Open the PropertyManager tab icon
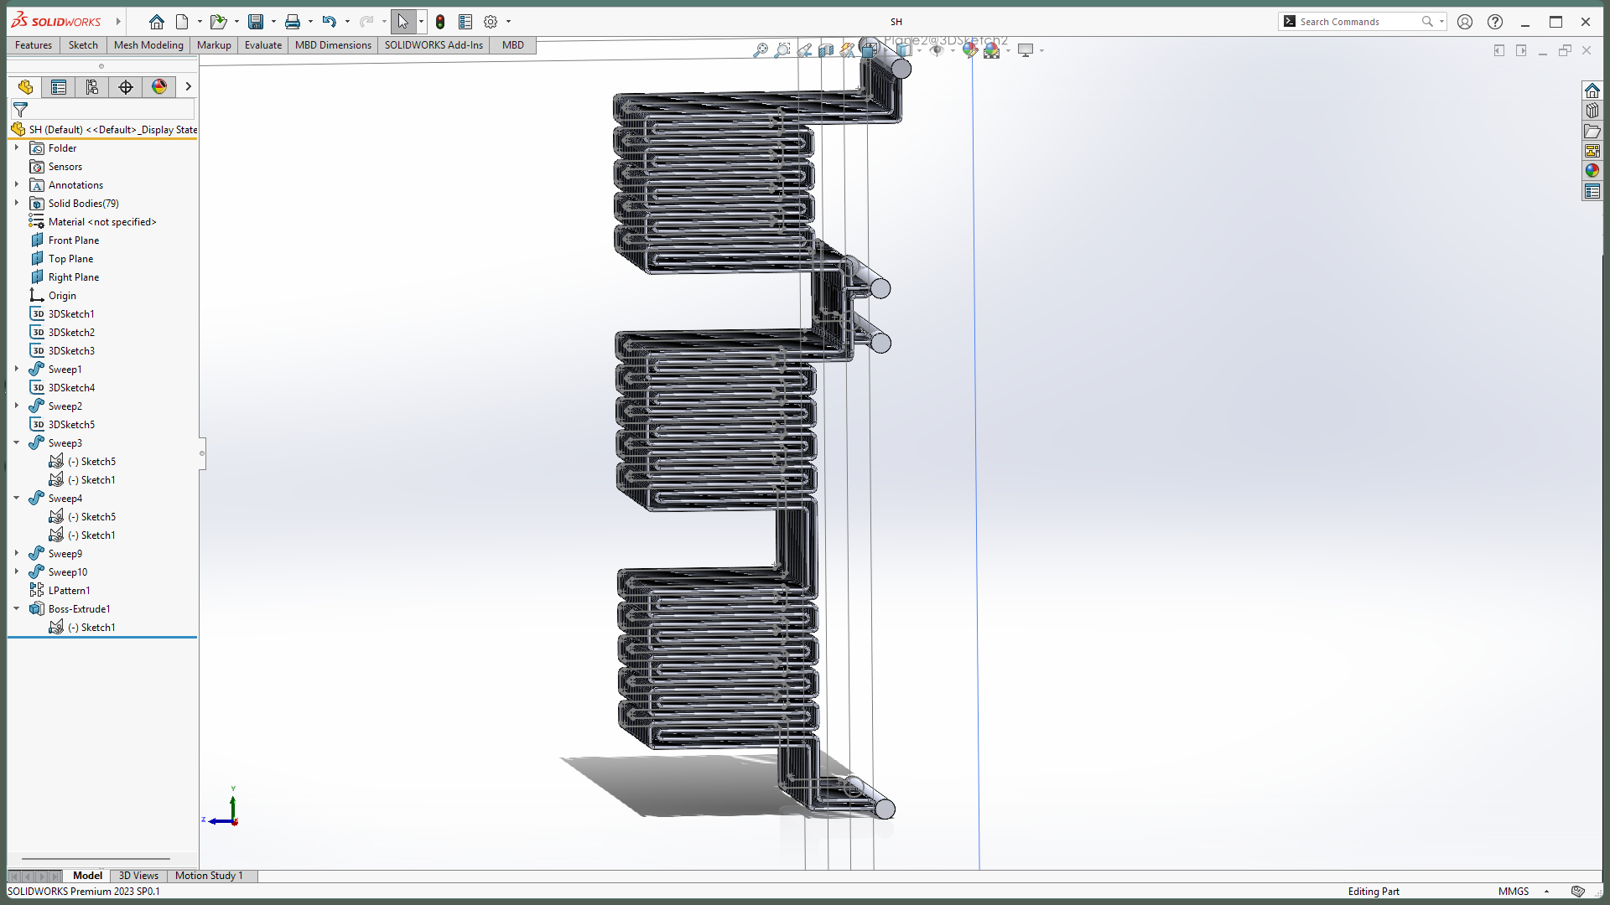 [59, 87]
